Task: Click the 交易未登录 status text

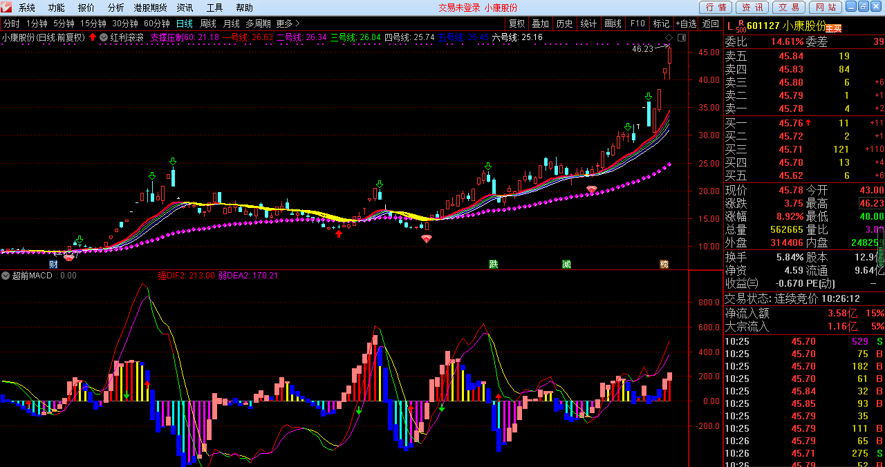Action: coord(459,8)
